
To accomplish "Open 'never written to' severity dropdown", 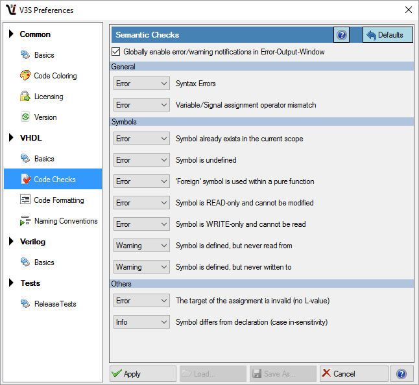I will point(141,267).
